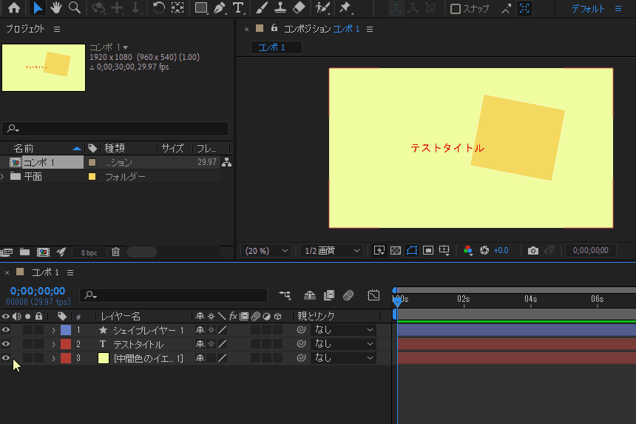Hide the テストタイトル layer
This screenshot has height=424, width=636.
coord(6,343)
